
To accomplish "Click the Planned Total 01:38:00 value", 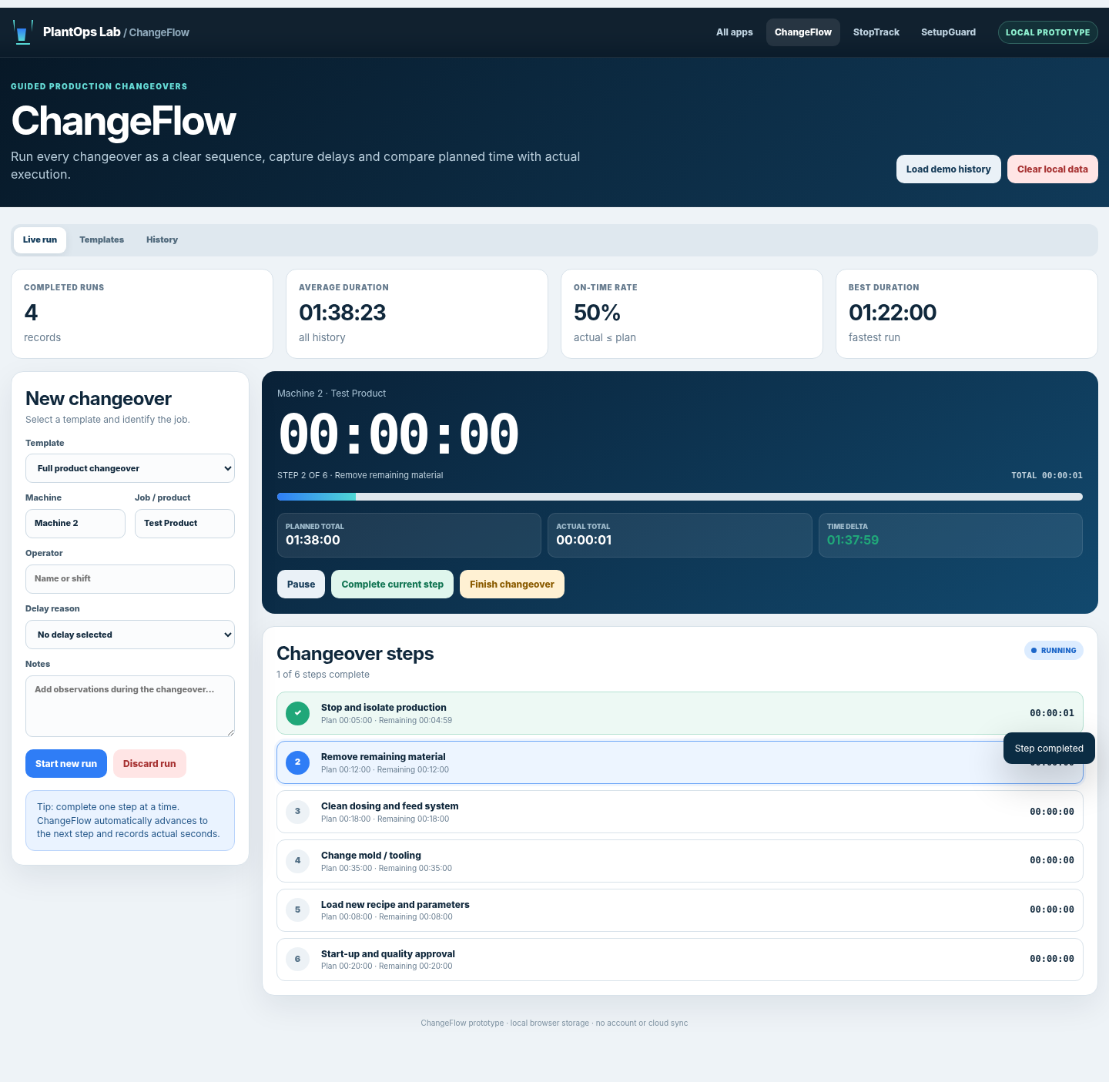I will tap(313, 541).
